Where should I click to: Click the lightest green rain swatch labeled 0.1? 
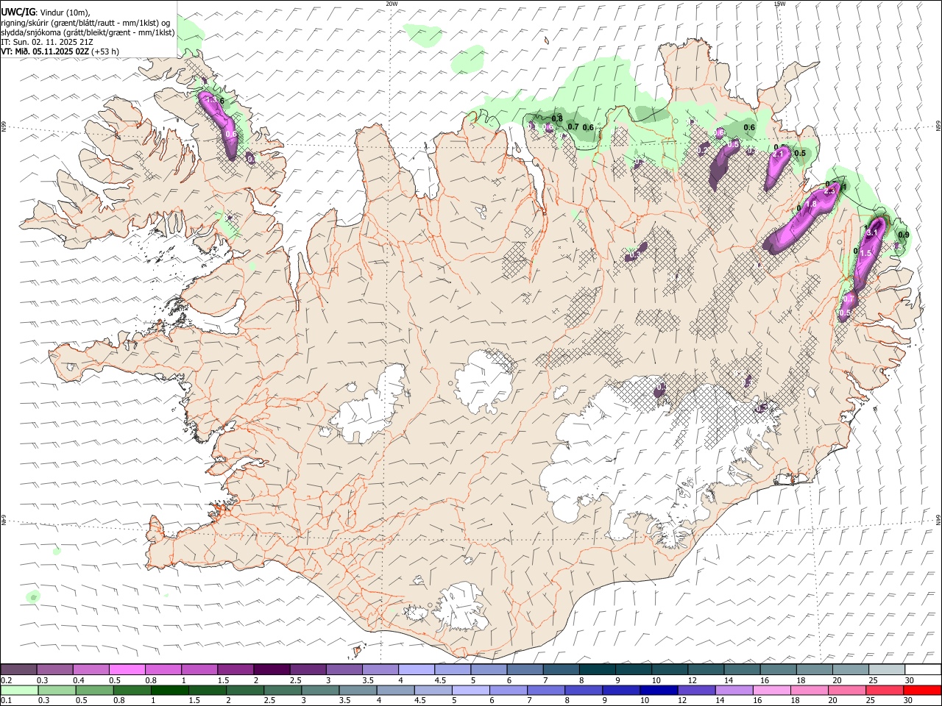(20, 690)
